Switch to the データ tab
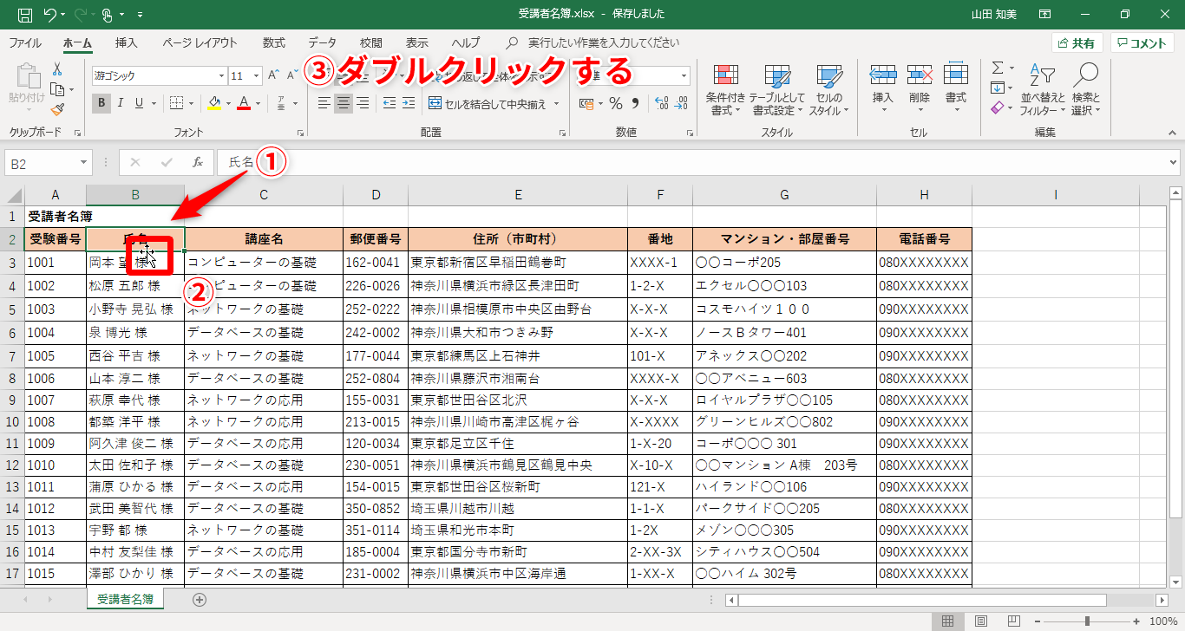This screenshot has width=1185, height=631. 323,42
